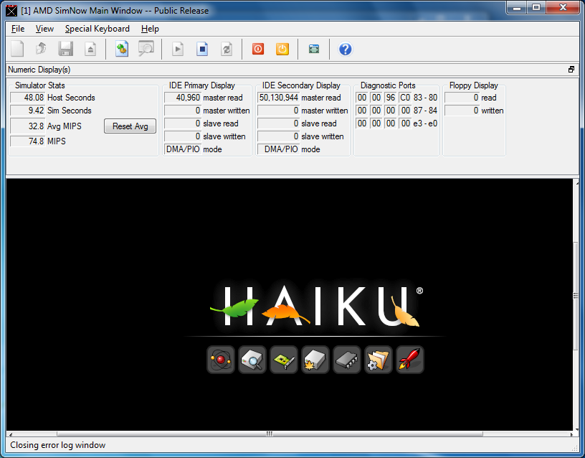Click the magnifier log console toolbar icon
Viewport: 585px width, 458px height.
point(146,49)
